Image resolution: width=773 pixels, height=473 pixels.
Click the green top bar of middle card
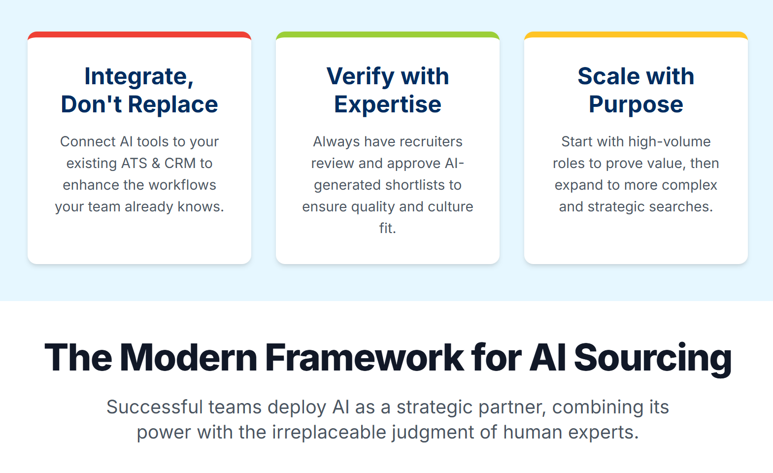[x=388, y=34]
